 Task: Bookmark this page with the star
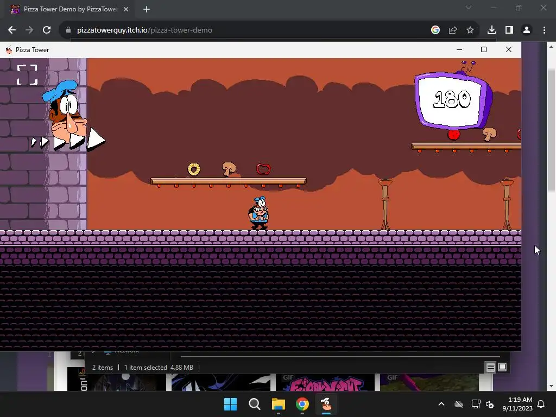coord(470,30)
